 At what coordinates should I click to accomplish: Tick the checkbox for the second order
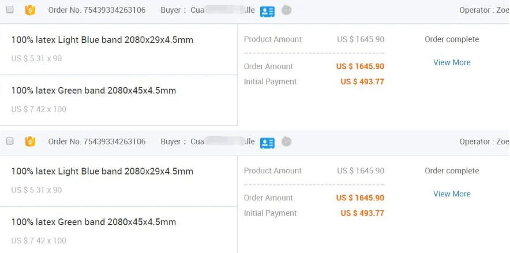coord(10,141)
